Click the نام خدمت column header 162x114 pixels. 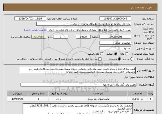click(x=98, y=94)
